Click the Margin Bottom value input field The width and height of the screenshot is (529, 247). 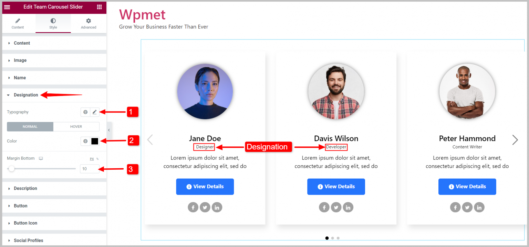pyautogui.click(x=90, y=169)
